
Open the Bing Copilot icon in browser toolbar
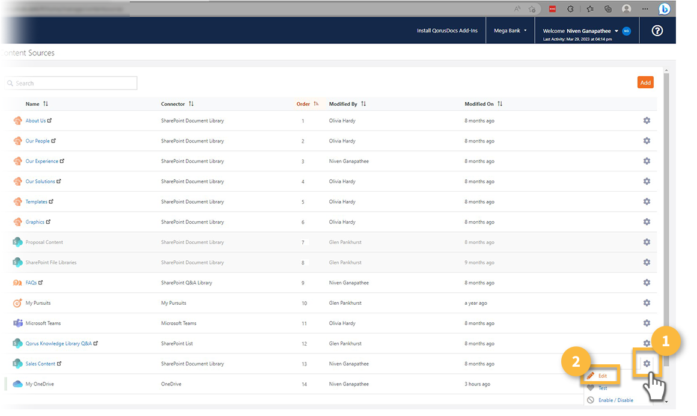[x=665, y=8]
